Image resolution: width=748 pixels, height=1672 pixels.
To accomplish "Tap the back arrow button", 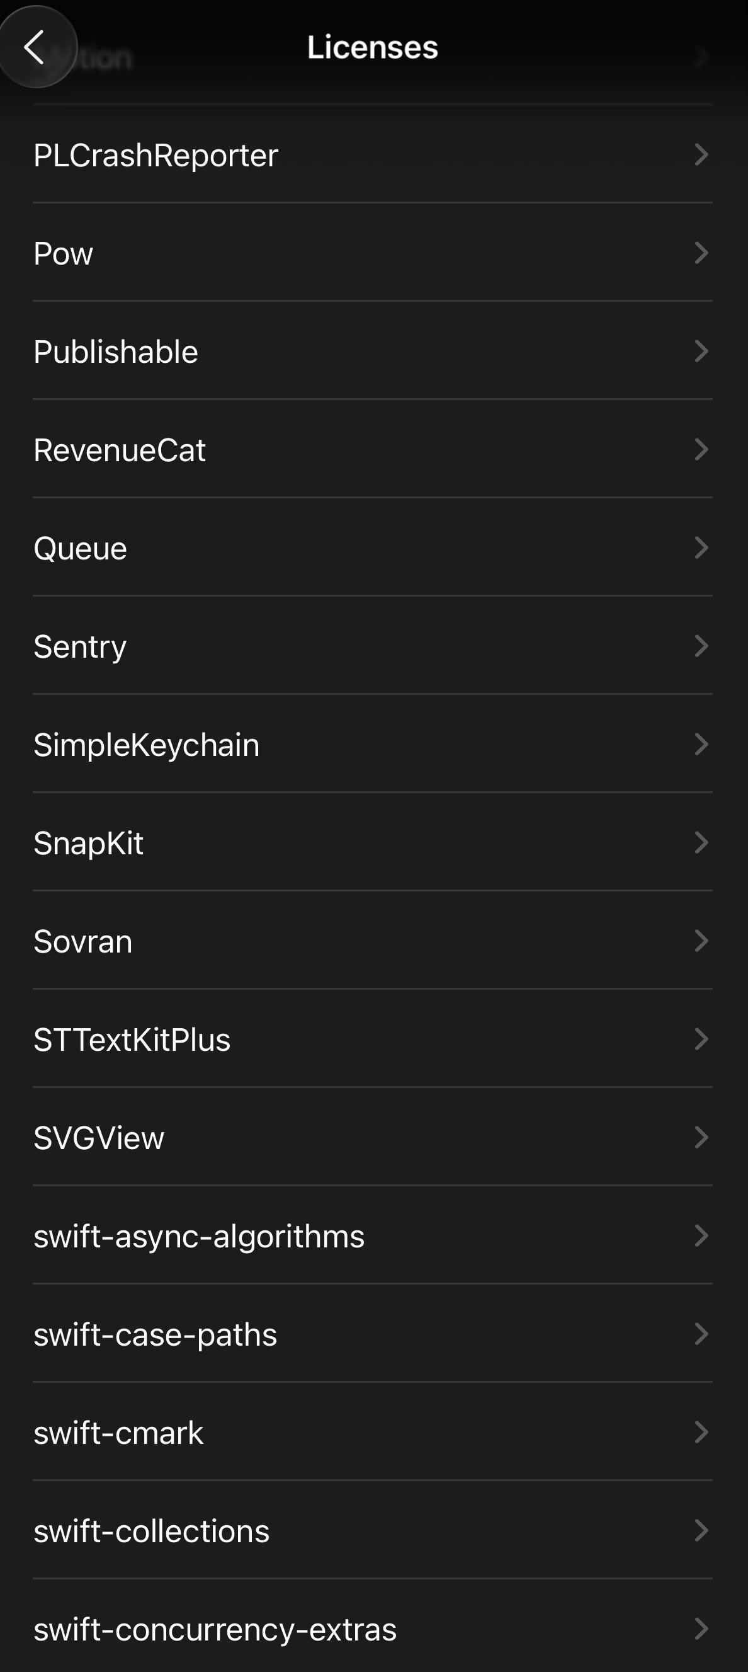I will pos(36,47).
